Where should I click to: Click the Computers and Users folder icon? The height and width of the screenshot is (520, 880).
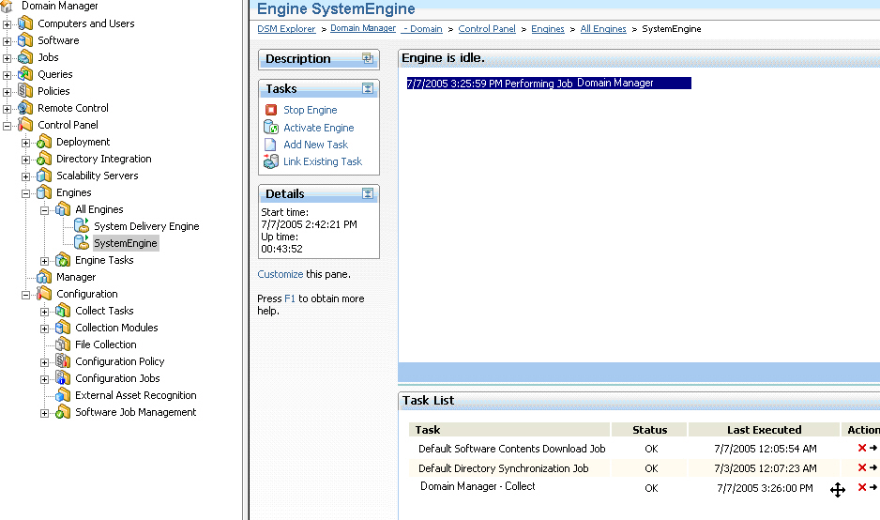coord(25,23)
